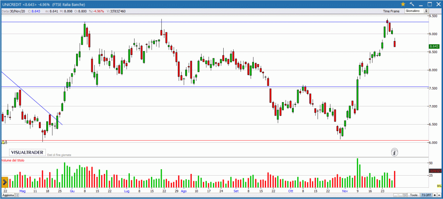Click the 'Set' month label on time axis
Image resolution: width=443 pixels, height=199 pixels.
tap(236, 191)
